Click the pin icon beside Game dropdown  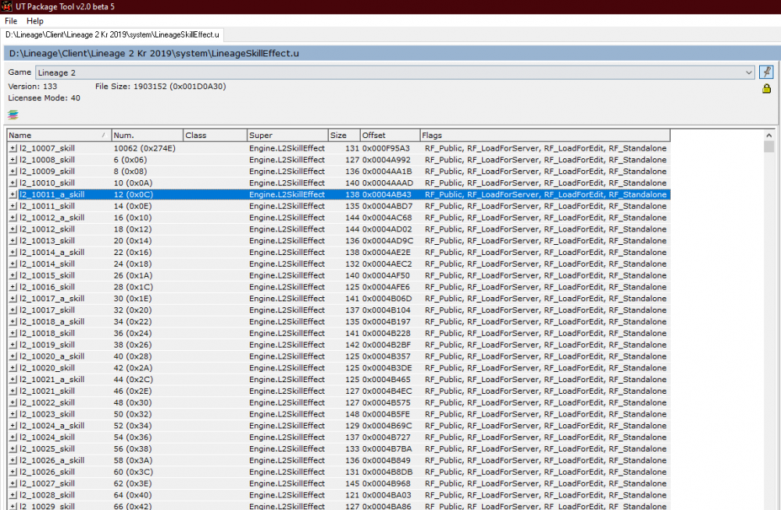pos(767,73)
